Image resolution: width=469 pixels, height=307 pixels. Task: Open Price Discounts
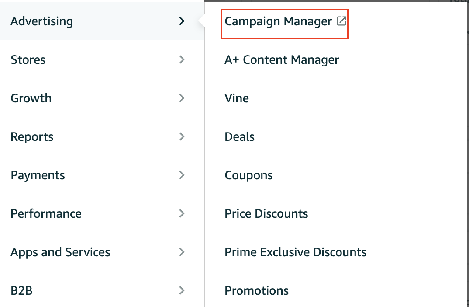click(266, 213)
